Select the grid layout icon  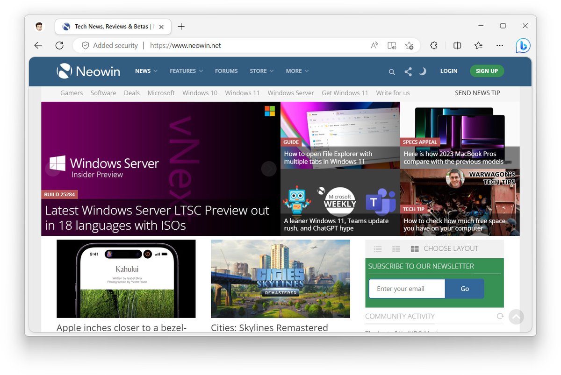[415, 248]
